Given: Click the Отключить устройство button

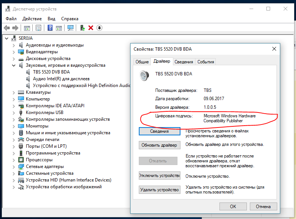Looking at the screenshot, I should pyautogui.click(x=159, y=175).
